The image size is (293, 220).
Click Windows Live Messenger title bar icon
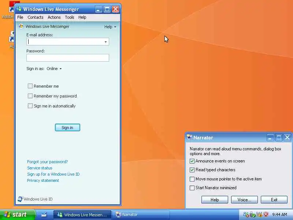tap(19, 9)
